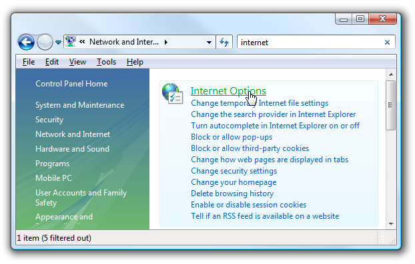Viewport: 415px width, 264px height.
Task: Click Network and Inter... breadcrumb
Action: (124, 42)
